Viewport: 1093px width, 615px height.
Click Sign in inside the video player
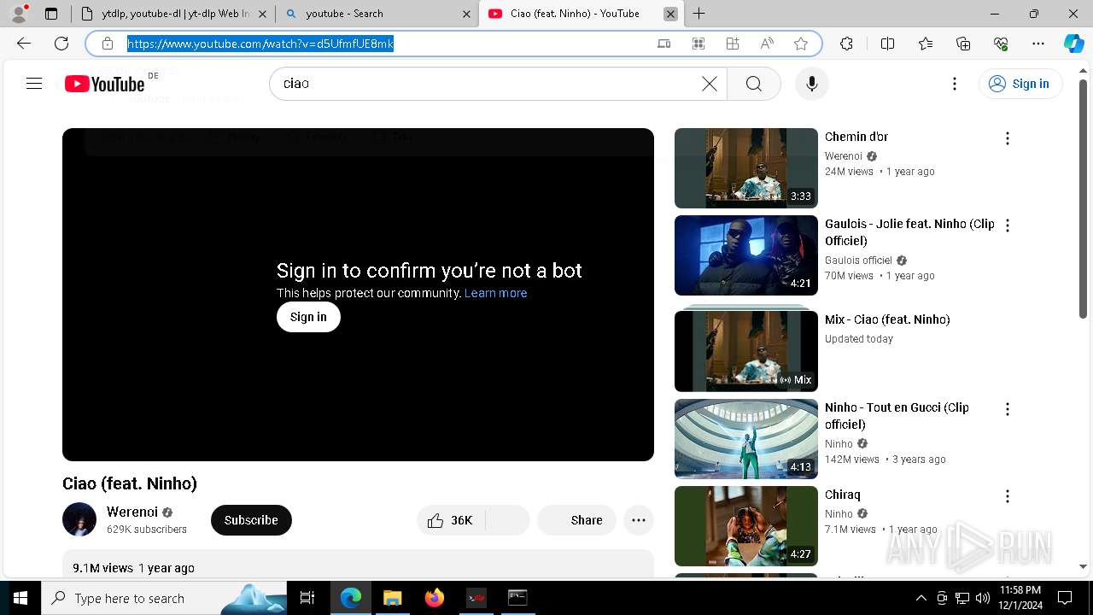click(x=308, y=317)
